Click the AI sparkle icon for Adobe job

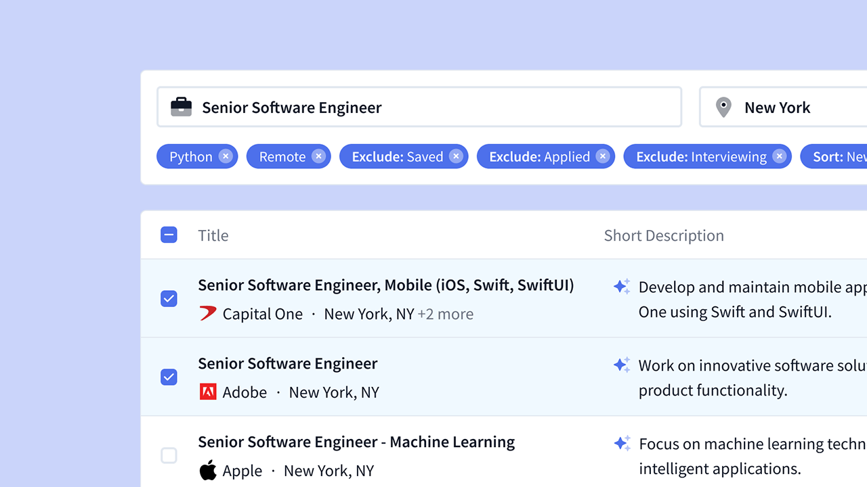[622, 365]
